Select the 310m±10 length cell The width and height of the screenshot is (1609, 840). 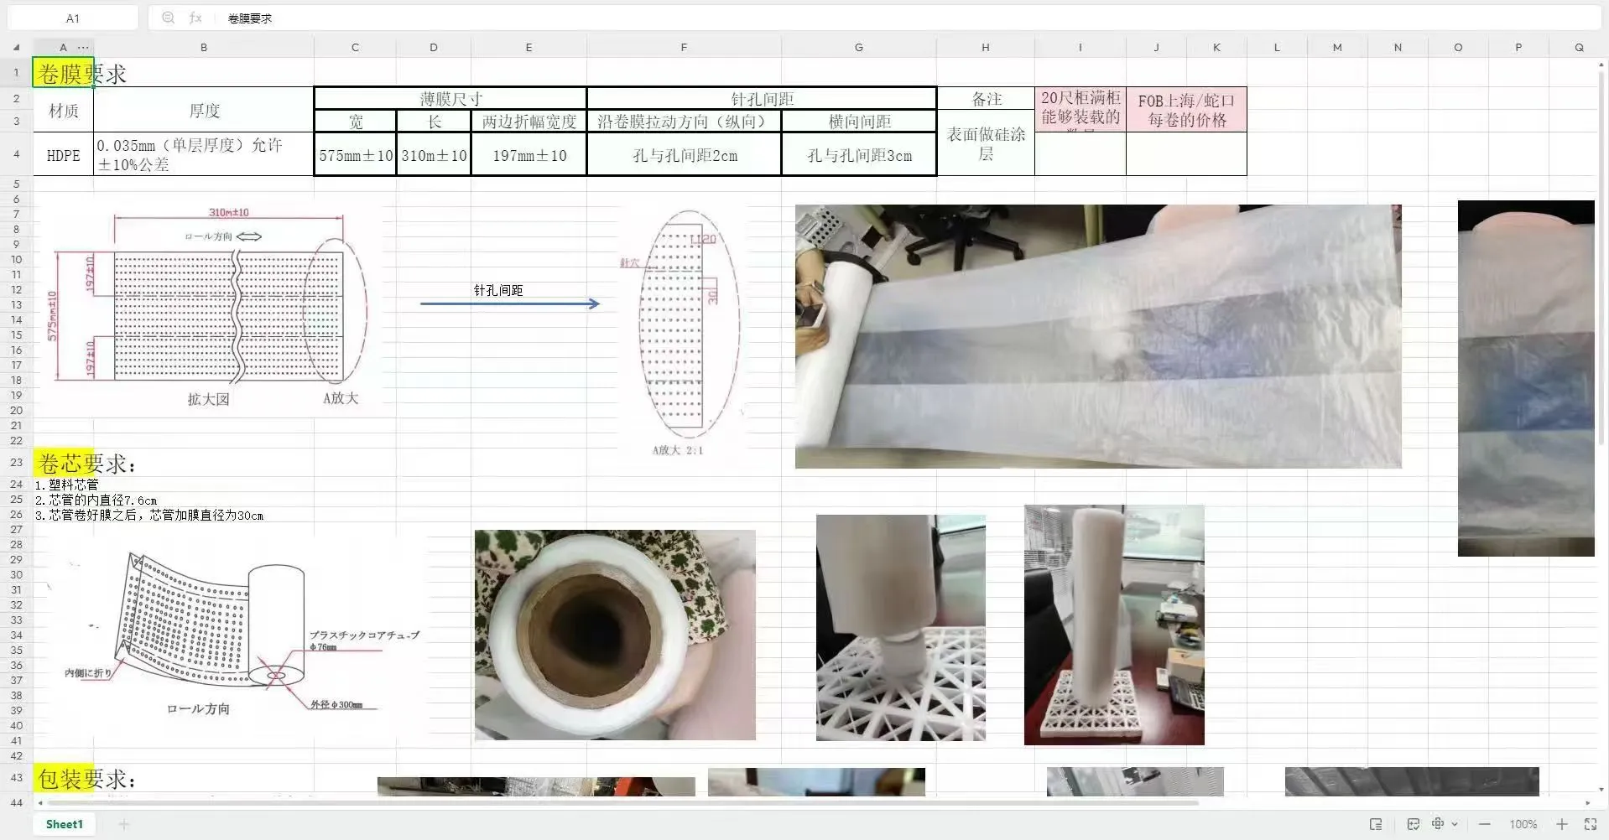tap(434, 155)
